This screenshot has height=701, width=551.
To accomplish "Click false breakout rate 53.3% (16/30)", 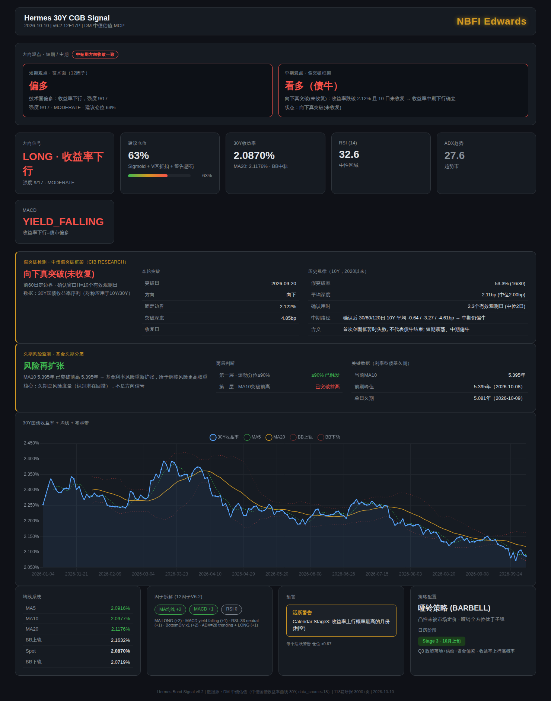I will pos(510,284).
